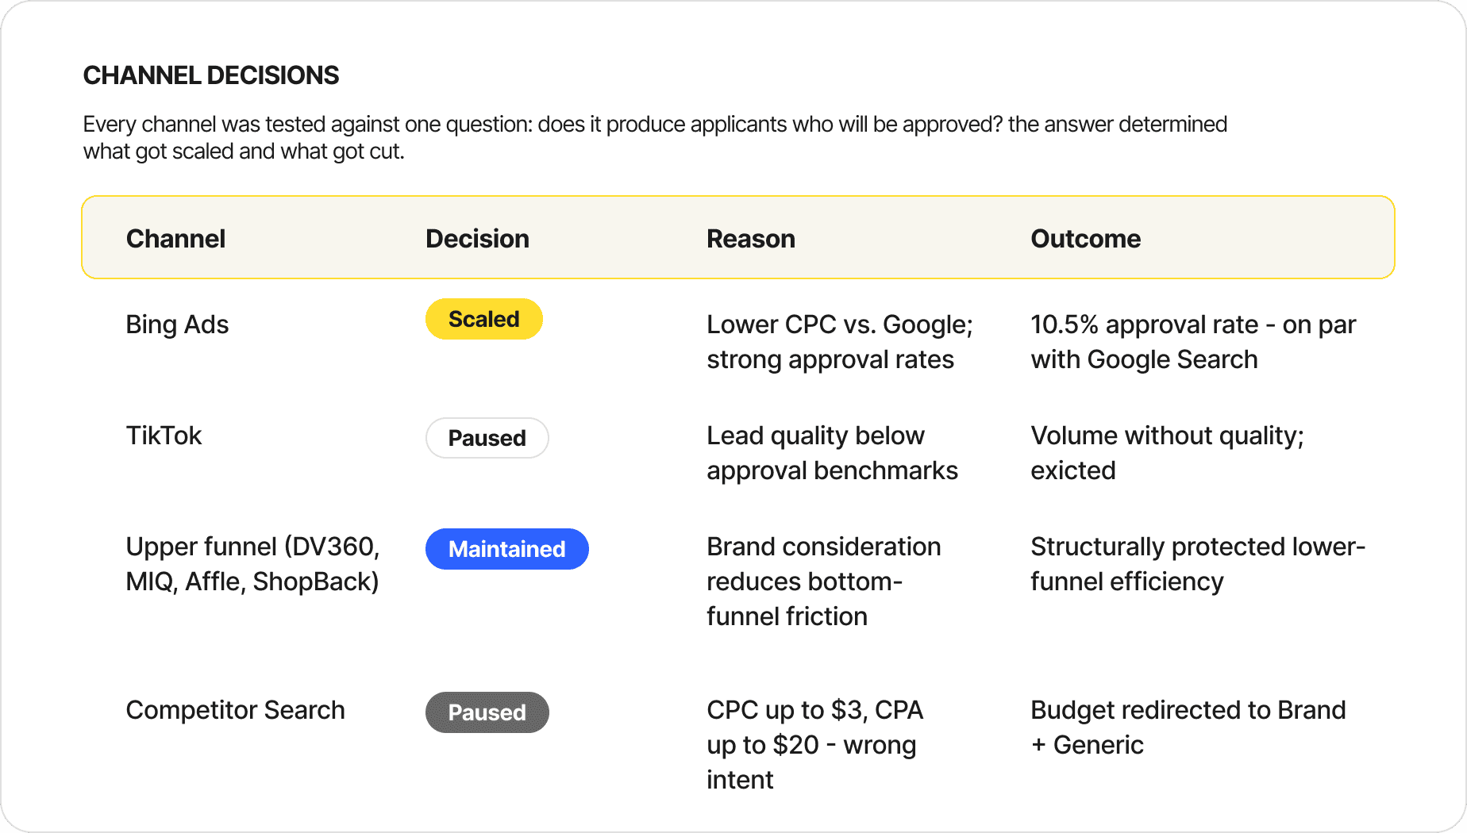Click the Competitor Search channel name
The image size is (1467, 833).
235,710
